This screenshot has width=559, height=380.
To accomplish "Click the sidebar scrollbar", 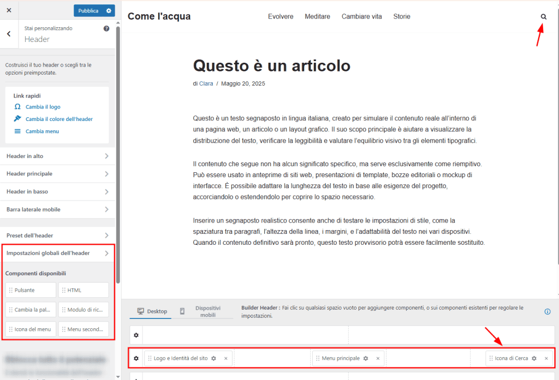I will pos(118,155).
